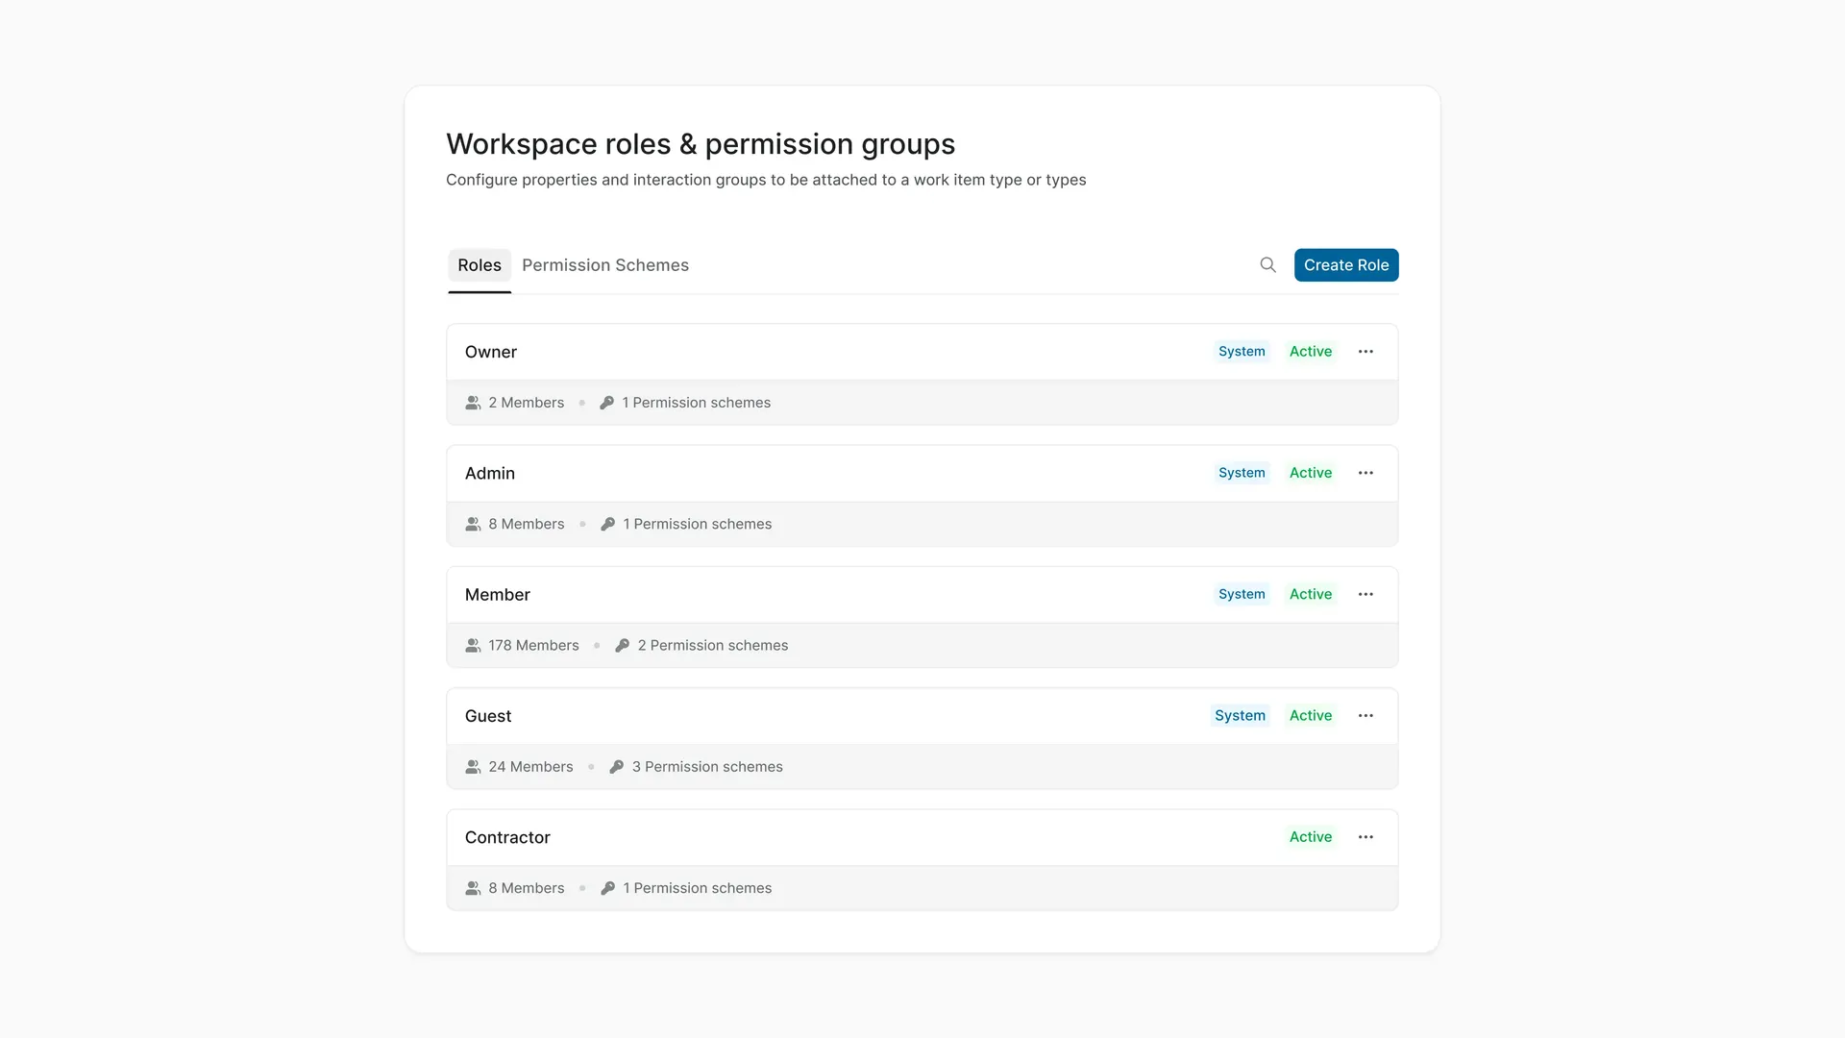Click the members icon in the Owner row
Viewport: 1845px width, 1038px height.
point(473,403)
